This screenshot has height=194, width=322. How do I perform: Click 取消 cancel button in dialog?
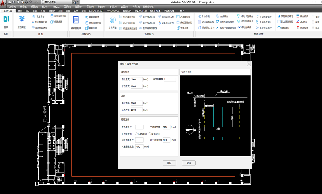click(x=189, y=163)
